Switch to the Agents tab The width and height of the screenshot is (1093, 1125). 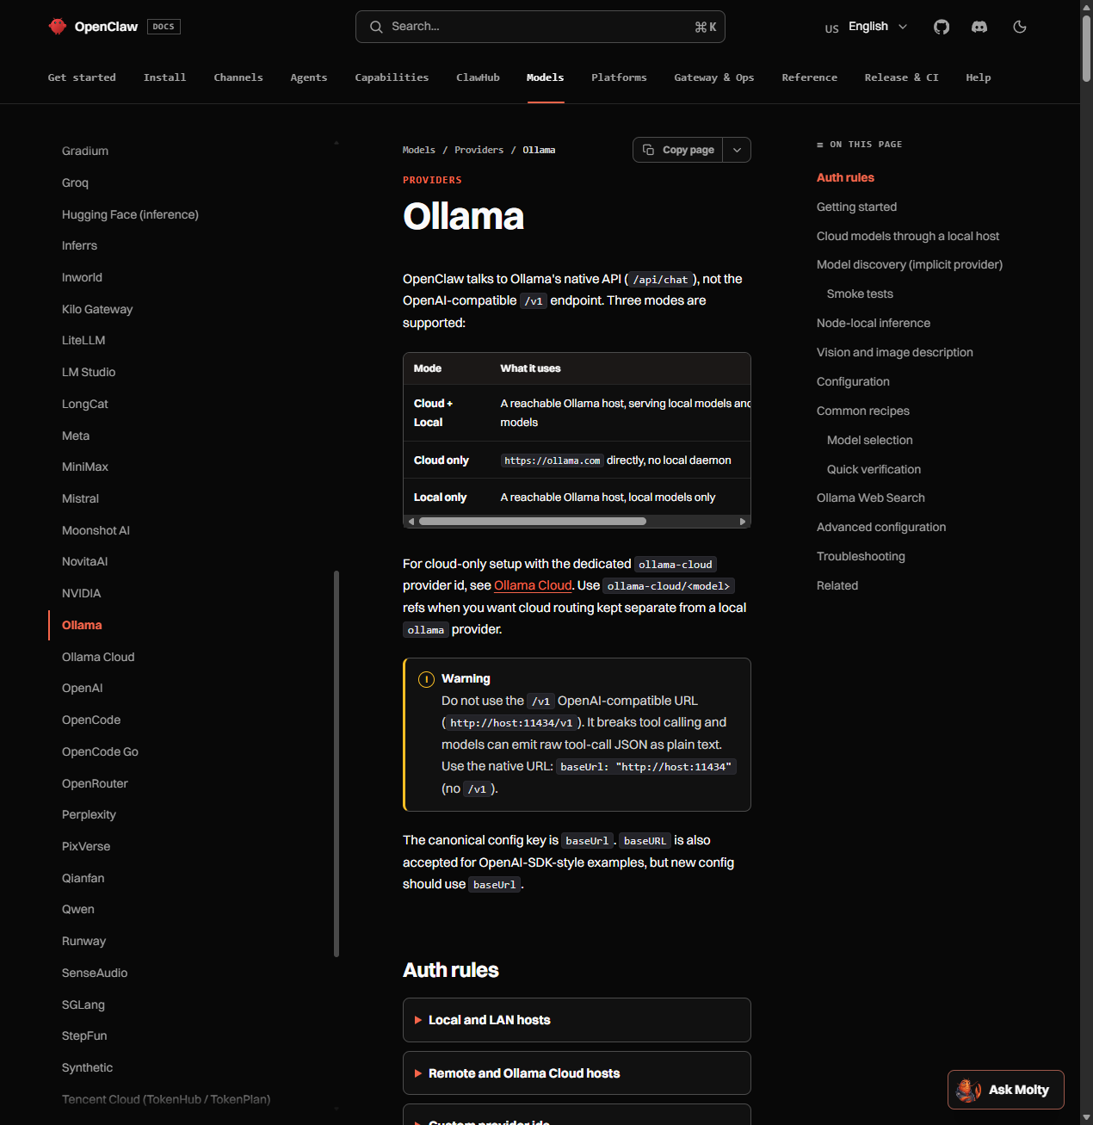[x=309, y=77]
